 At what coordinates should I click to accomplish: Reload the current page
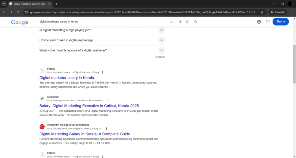18,12
